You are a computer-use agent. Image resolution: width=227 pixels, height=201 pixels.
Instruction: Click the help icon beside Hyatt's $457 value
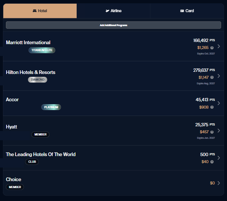212,132
